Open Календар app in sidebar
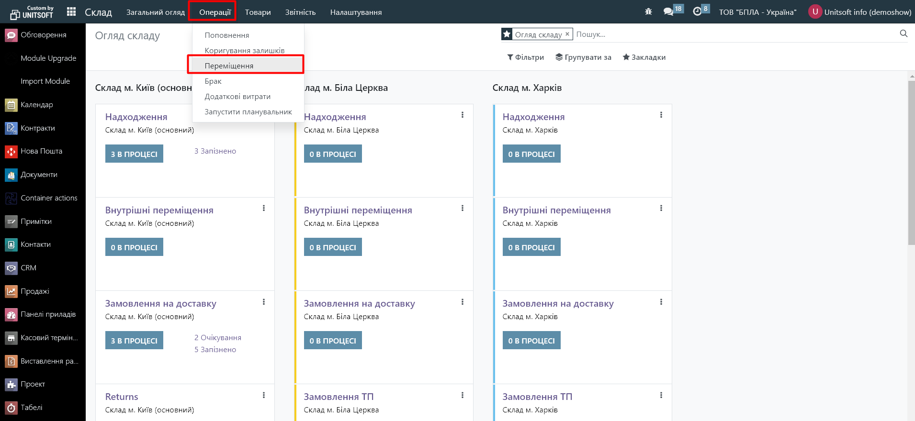915x421 pixels. click(x=36, y=105)
